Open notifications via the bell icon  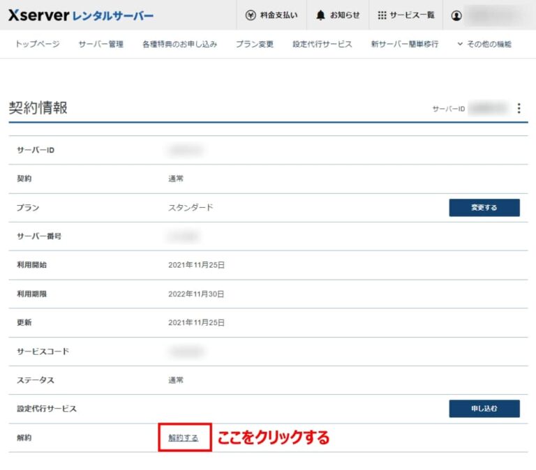pyautogui.click(x=320, y=15)
